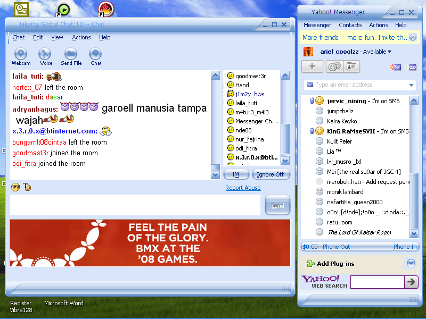
Task: Close the invite friends banner
Action: pos(413,37)
